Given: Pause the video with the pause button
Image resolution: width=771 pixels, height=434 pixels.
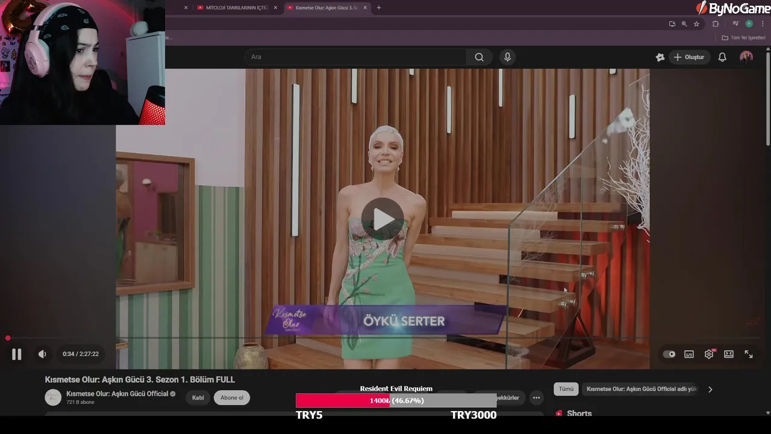Looking at the screenshot, I should [17, 354].
